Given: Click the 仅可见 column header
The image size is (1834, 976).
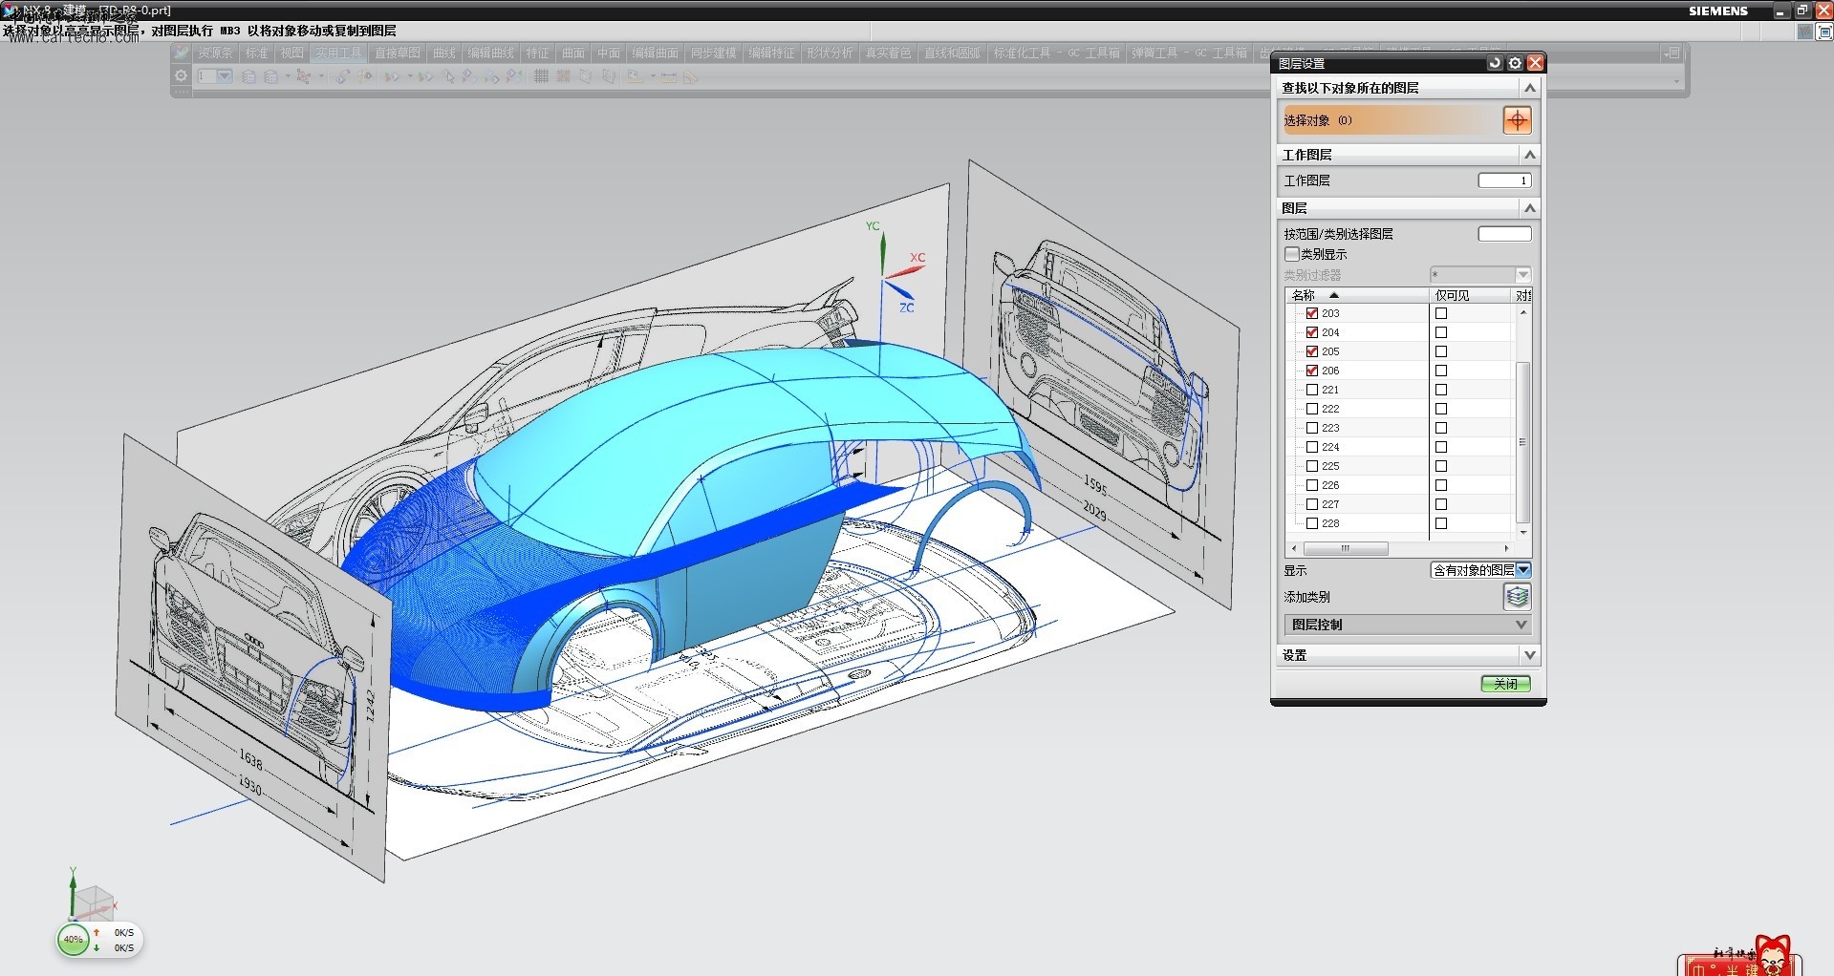Looking at the screenshot, I should click(x=1470, y=295).
